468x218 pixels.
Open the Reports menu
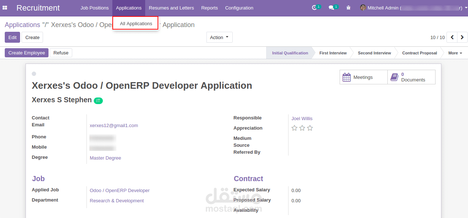point(209,8)
